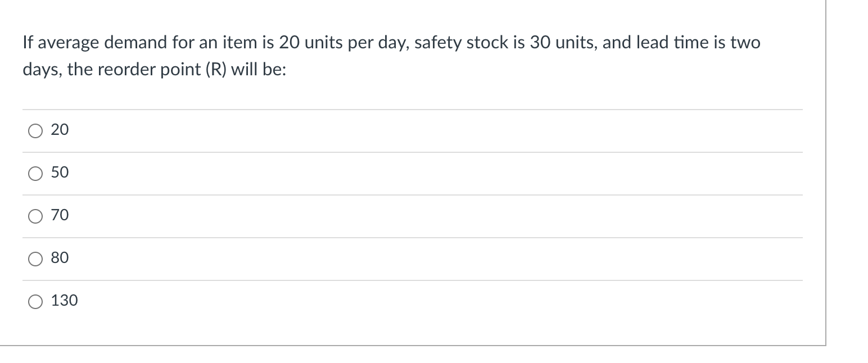Pick the answer labeled 80
868x363 pixels.
(x=60, y=258)
